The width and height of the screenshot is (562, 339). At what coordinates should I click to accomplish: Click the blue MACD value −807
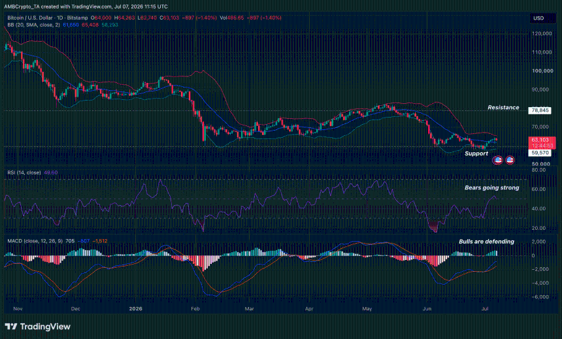click(x=84, y=241)
